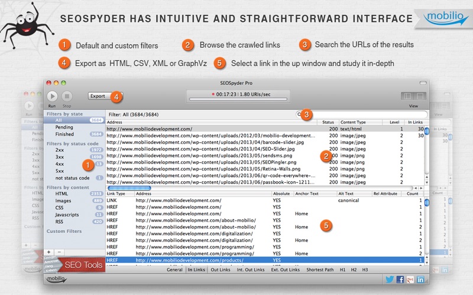The width and height of the screenshot is (473, 295).
Task: Select the All filter in sidebar
Action: [74, 120]
